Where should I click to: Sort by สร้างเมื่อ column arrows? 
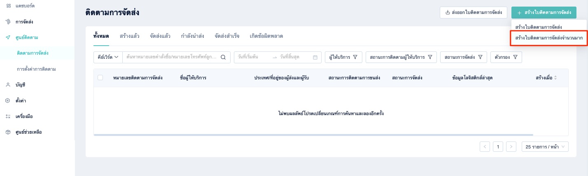click(x=555, y=77)
